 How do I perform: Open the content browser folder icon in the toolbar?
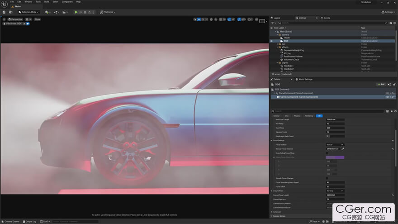coord(11,12)
